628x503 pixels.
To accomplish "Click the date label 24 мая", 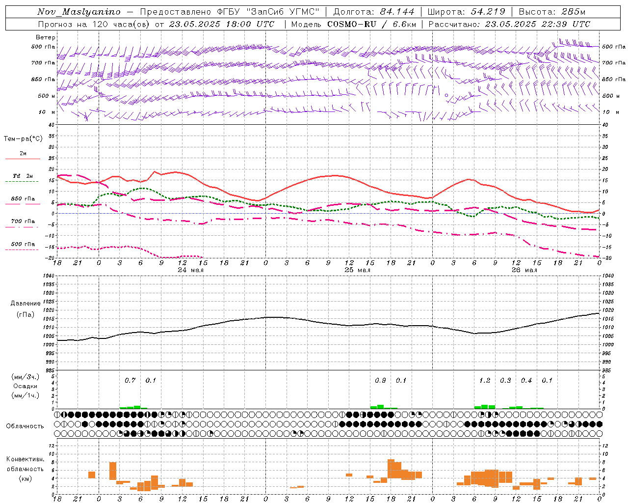I will (x=190, y=270).
